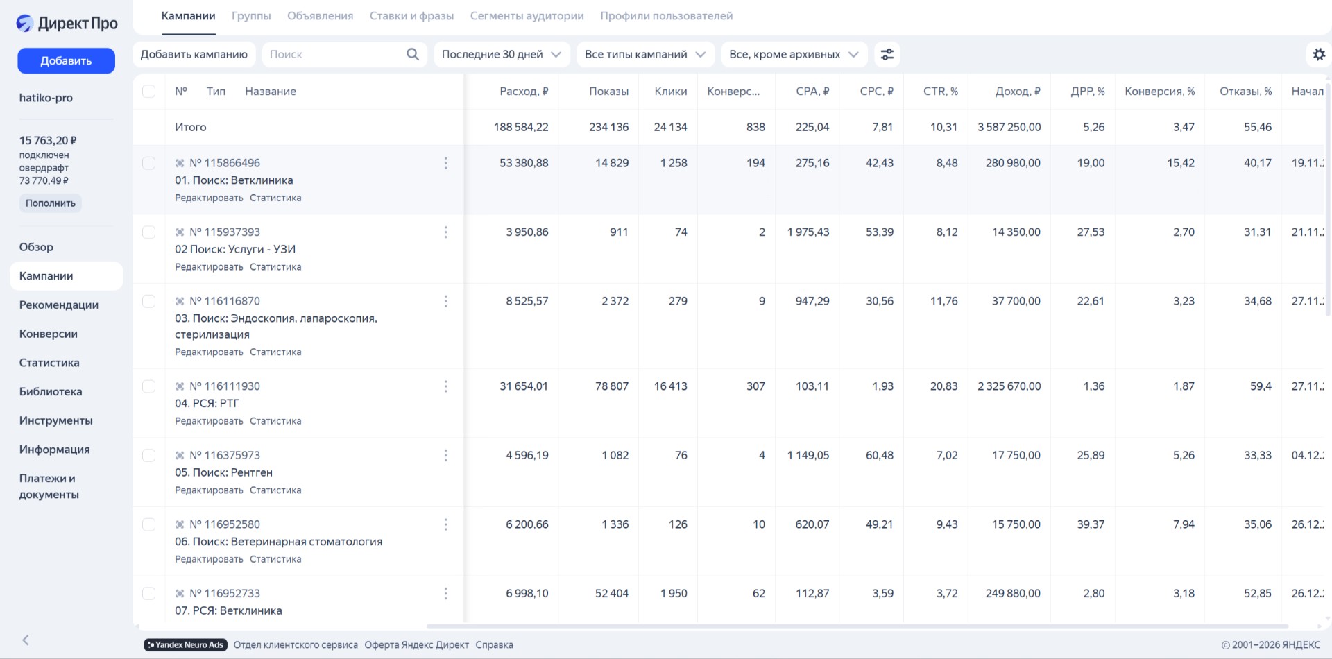Click the Директ Про logo

(67, 24)
